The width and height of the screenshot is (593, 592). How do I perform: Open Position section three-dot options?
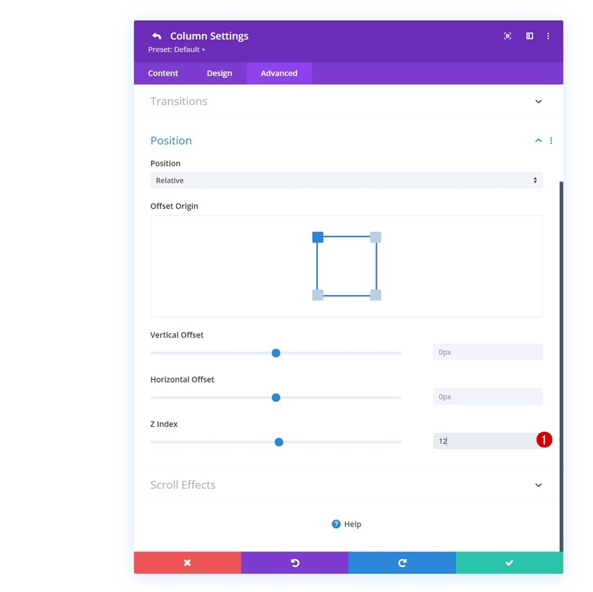(x=551, y=141)
